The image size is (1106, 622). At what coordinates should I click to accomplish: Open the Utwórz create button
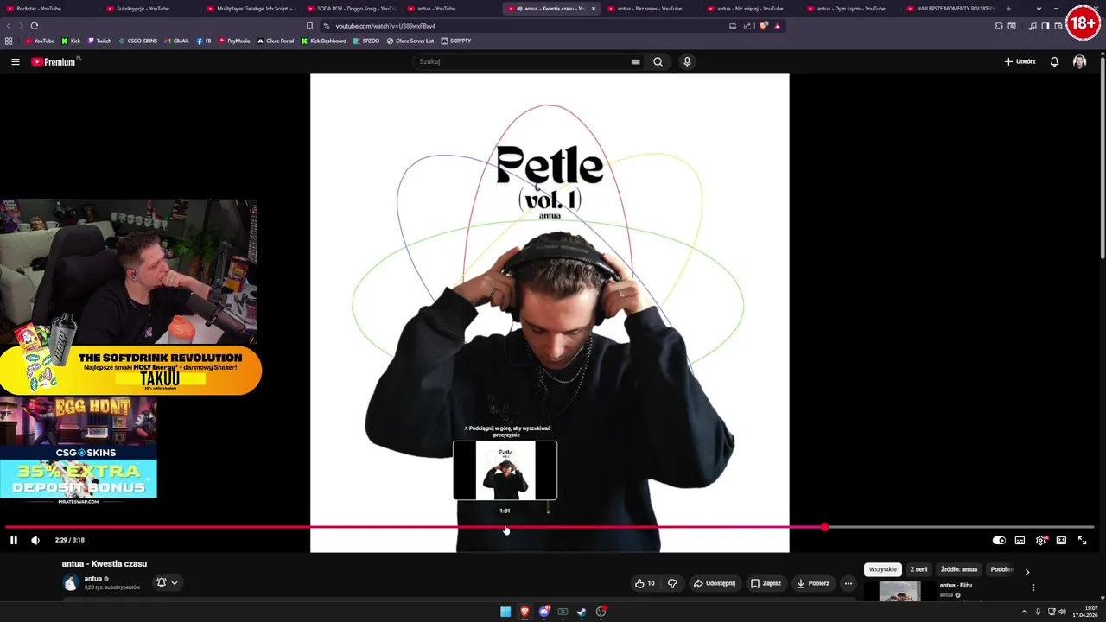(x=1020, y=61)
